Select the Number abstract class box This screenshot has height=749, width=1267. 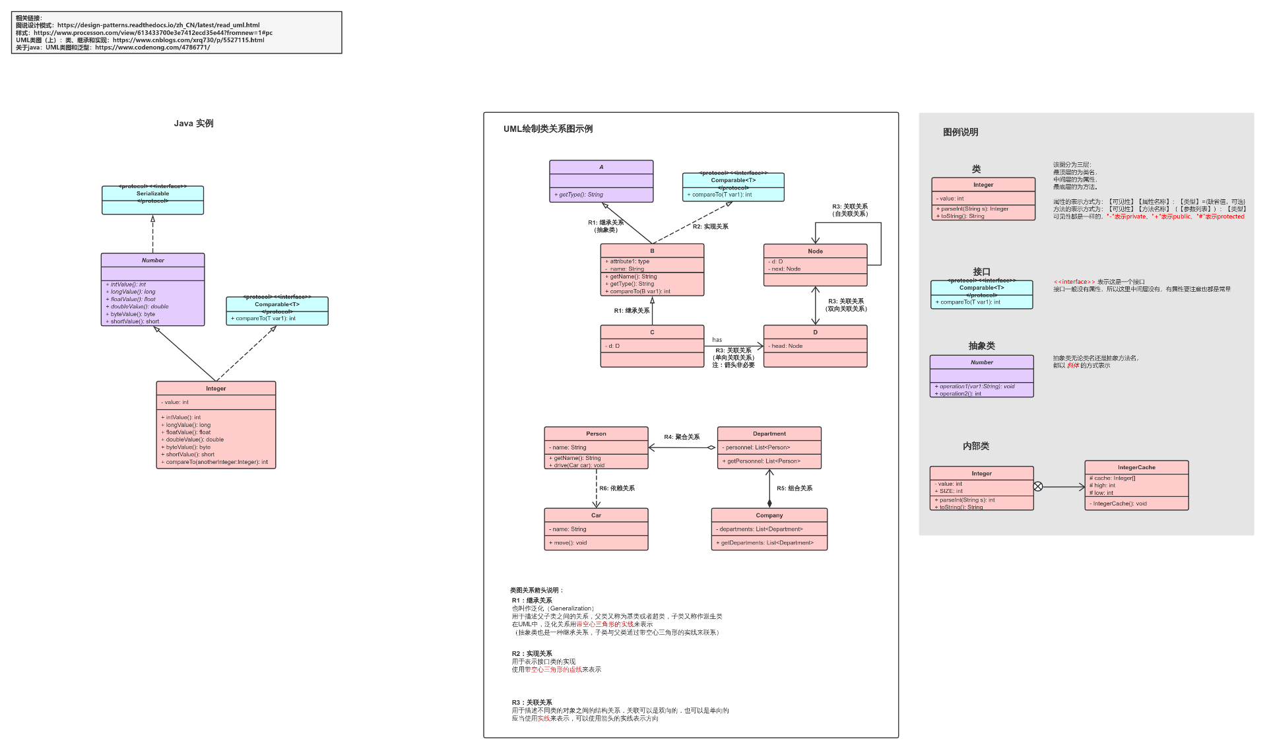coord(152,288)
